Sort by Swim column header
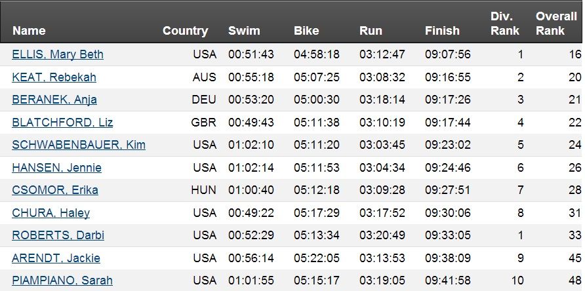 click(x=244, y=31)
